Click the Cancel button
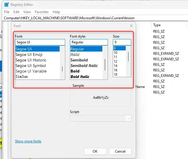 (x=120, y=151)
